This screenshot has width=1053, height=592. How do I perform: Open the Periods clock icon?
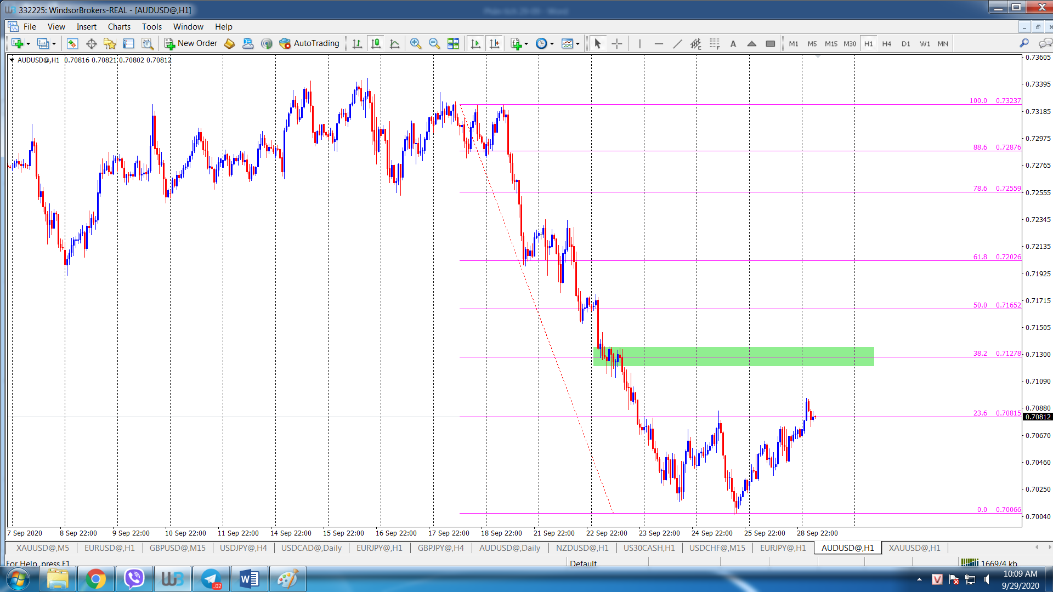(x=541, y=43)
